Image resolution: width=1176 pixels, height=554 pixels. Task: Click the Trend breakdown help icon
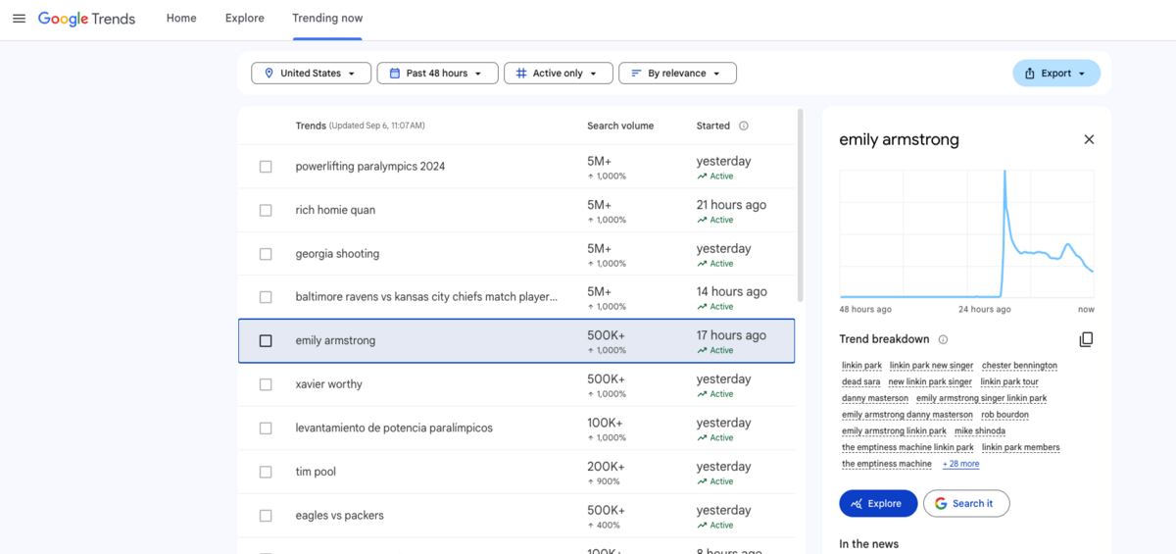click(x=943, y=339)
